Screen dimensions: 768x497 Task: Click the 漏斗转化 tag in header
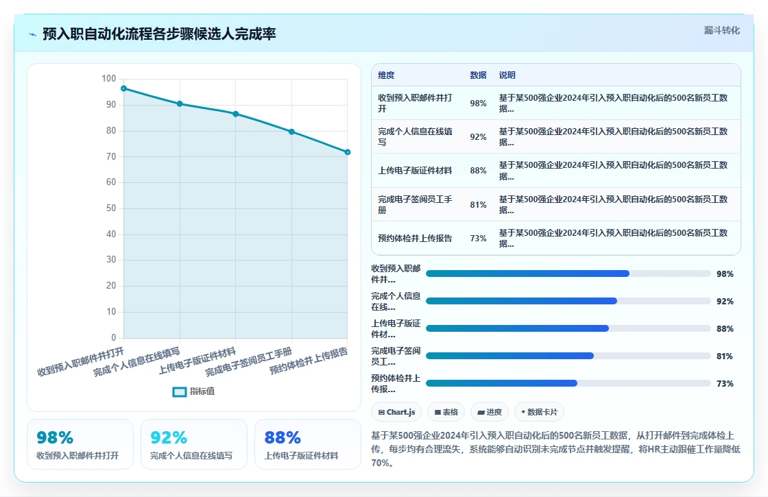pyautogui.click(x=721, y=30)
